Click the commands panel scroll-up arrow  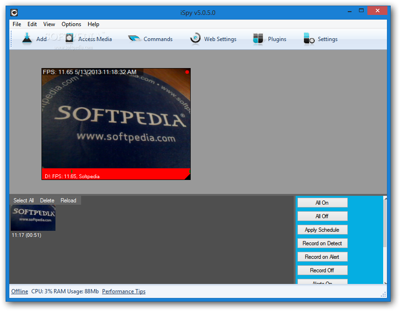[x=386, y=199]
